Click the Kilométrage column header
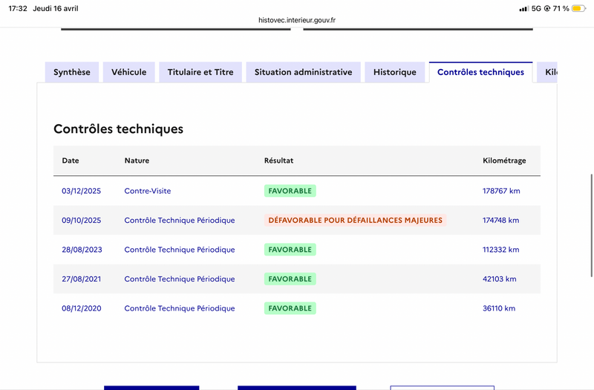This screenshot has width=594, height=390. 504,160
